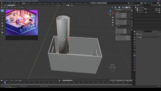161x91 pixels.
Task: Open the Material properties tab icon
Action: point(134,67)
